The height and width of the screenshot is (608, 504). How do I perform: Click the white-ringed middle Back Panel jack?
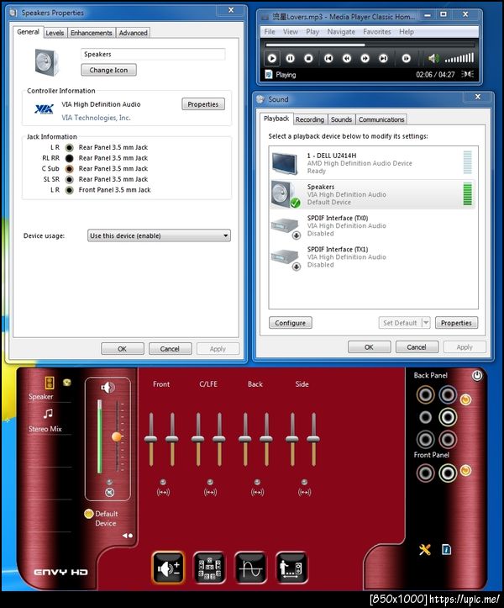point(448,417)
